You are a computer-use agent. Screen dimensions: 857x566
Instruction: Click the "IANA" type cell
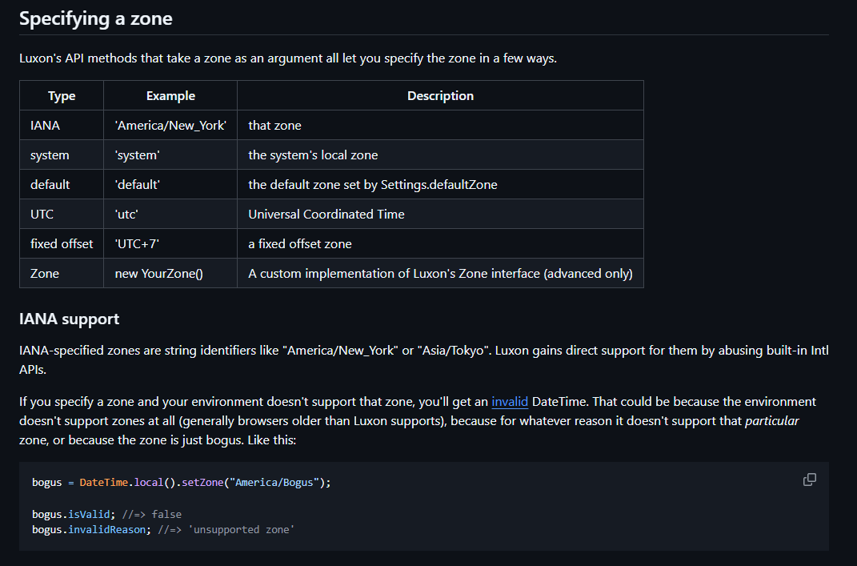click(x=45, y=126)
